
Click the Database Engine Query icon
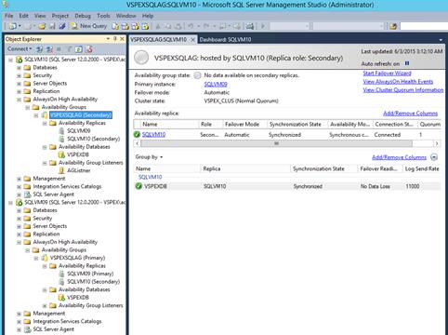[115, 26]
